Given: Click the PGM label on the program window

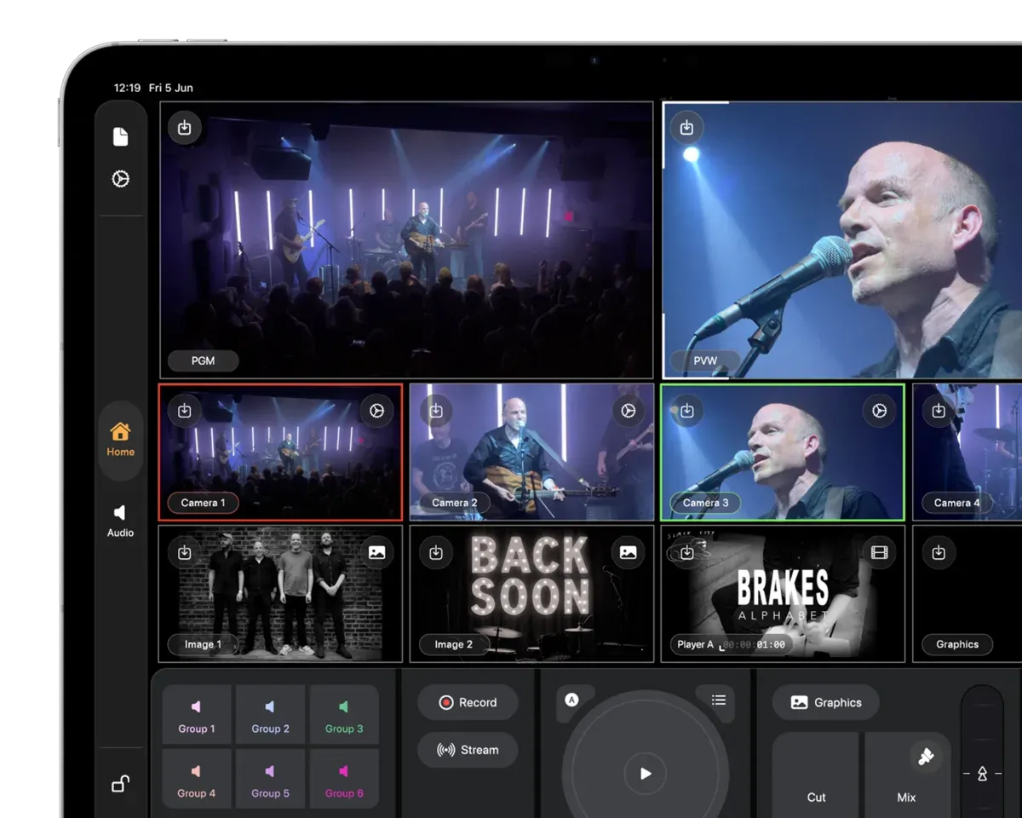Looking at the screenshot, I should coord(203,360).
